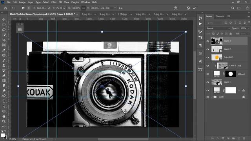
Task: Open the workspace switcher icon
Action: pos(239,8)
